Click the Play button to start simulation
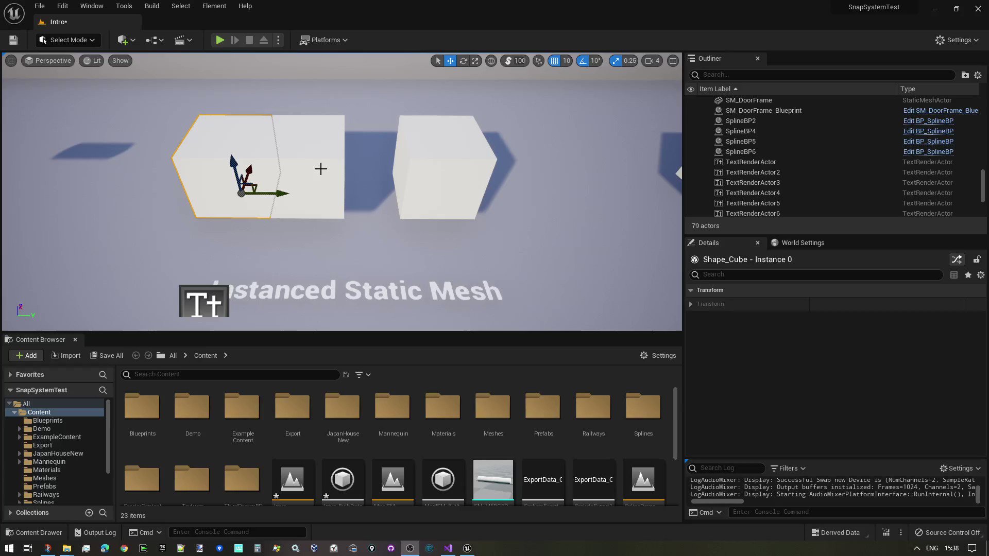989x556 pixels. tap(220, 40)
